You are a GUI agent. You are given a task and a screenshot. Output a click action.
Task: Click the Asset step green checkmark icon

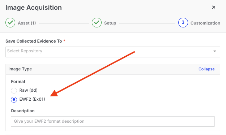10,23
